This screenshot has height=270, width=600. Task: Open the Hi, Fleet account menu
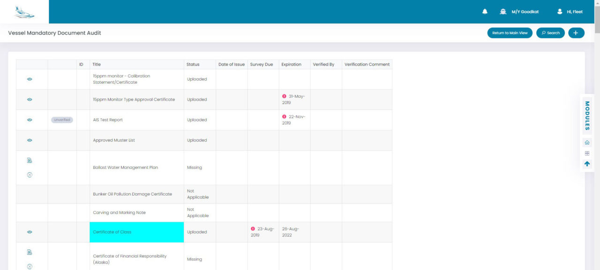pos(573,11)
